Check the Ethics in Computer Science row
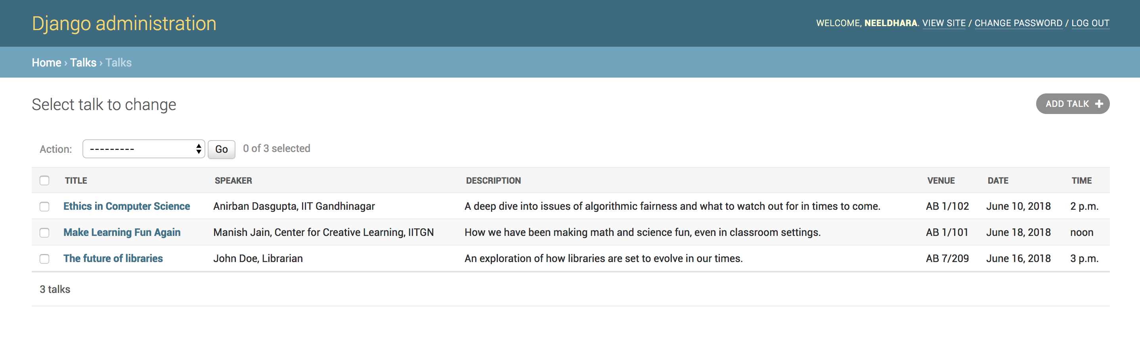This screenshot has height=361, width=1140. [44, 206]
